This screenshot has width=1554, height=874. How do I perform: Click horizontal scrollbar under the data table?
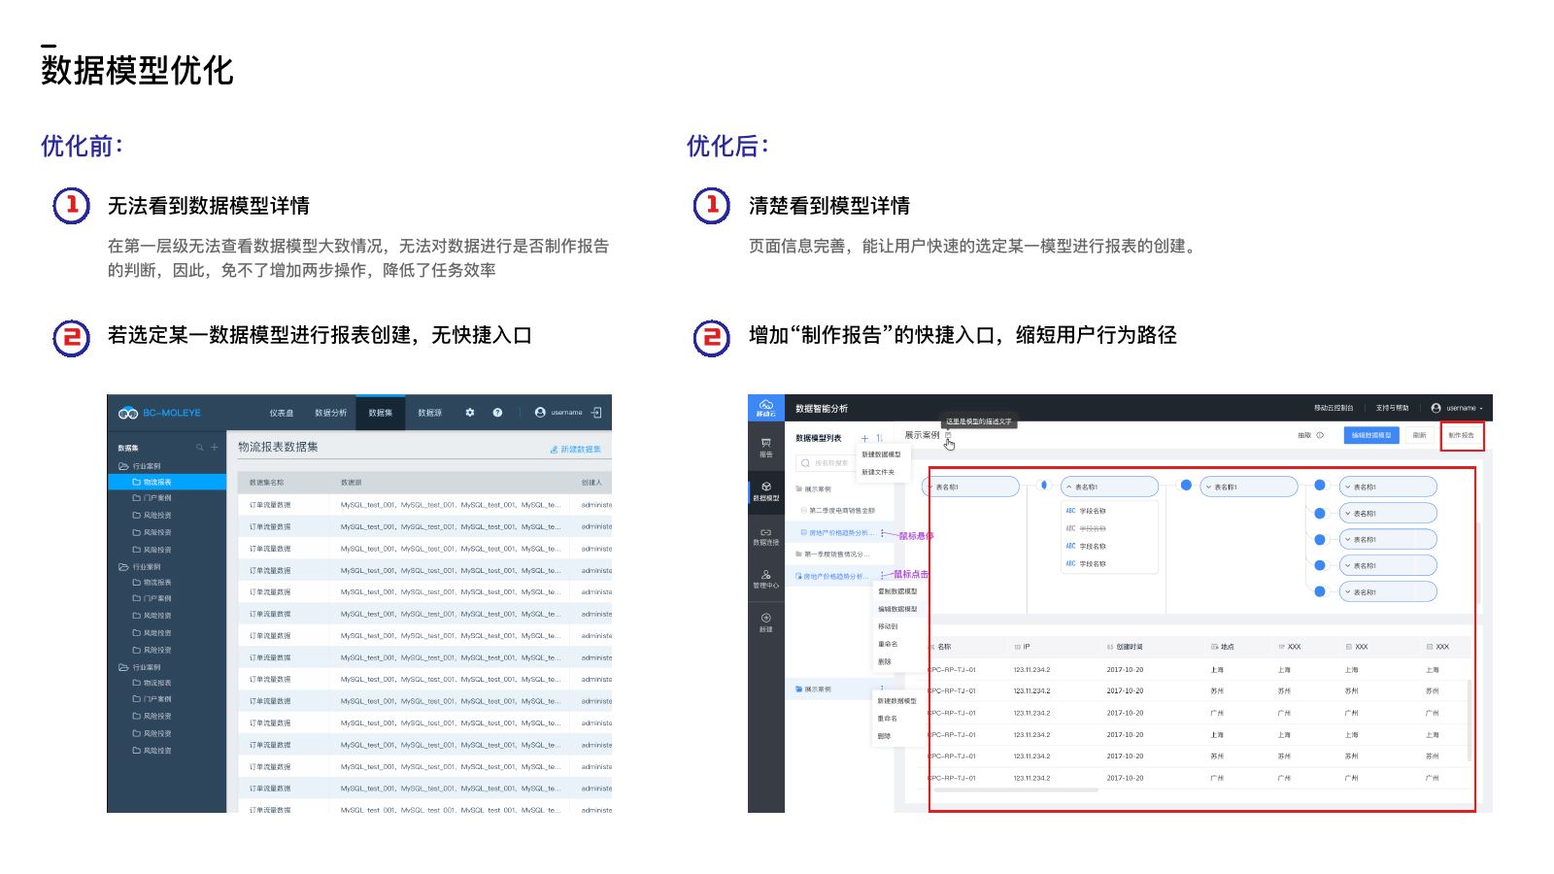[1016, 790]
